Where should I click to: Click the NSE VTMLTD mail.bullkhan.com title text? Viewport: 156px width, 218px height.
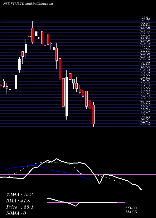coord(28,4)
